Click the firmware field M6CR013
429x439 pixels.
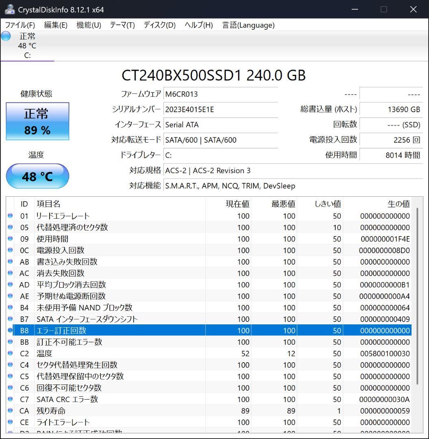coord(221,94)
